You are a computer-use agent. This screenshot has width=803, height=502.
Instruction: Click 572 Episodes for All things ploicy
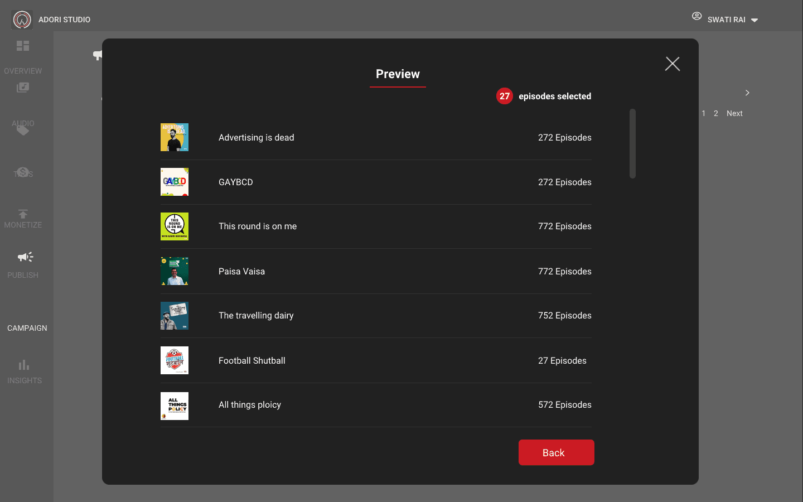565,405
